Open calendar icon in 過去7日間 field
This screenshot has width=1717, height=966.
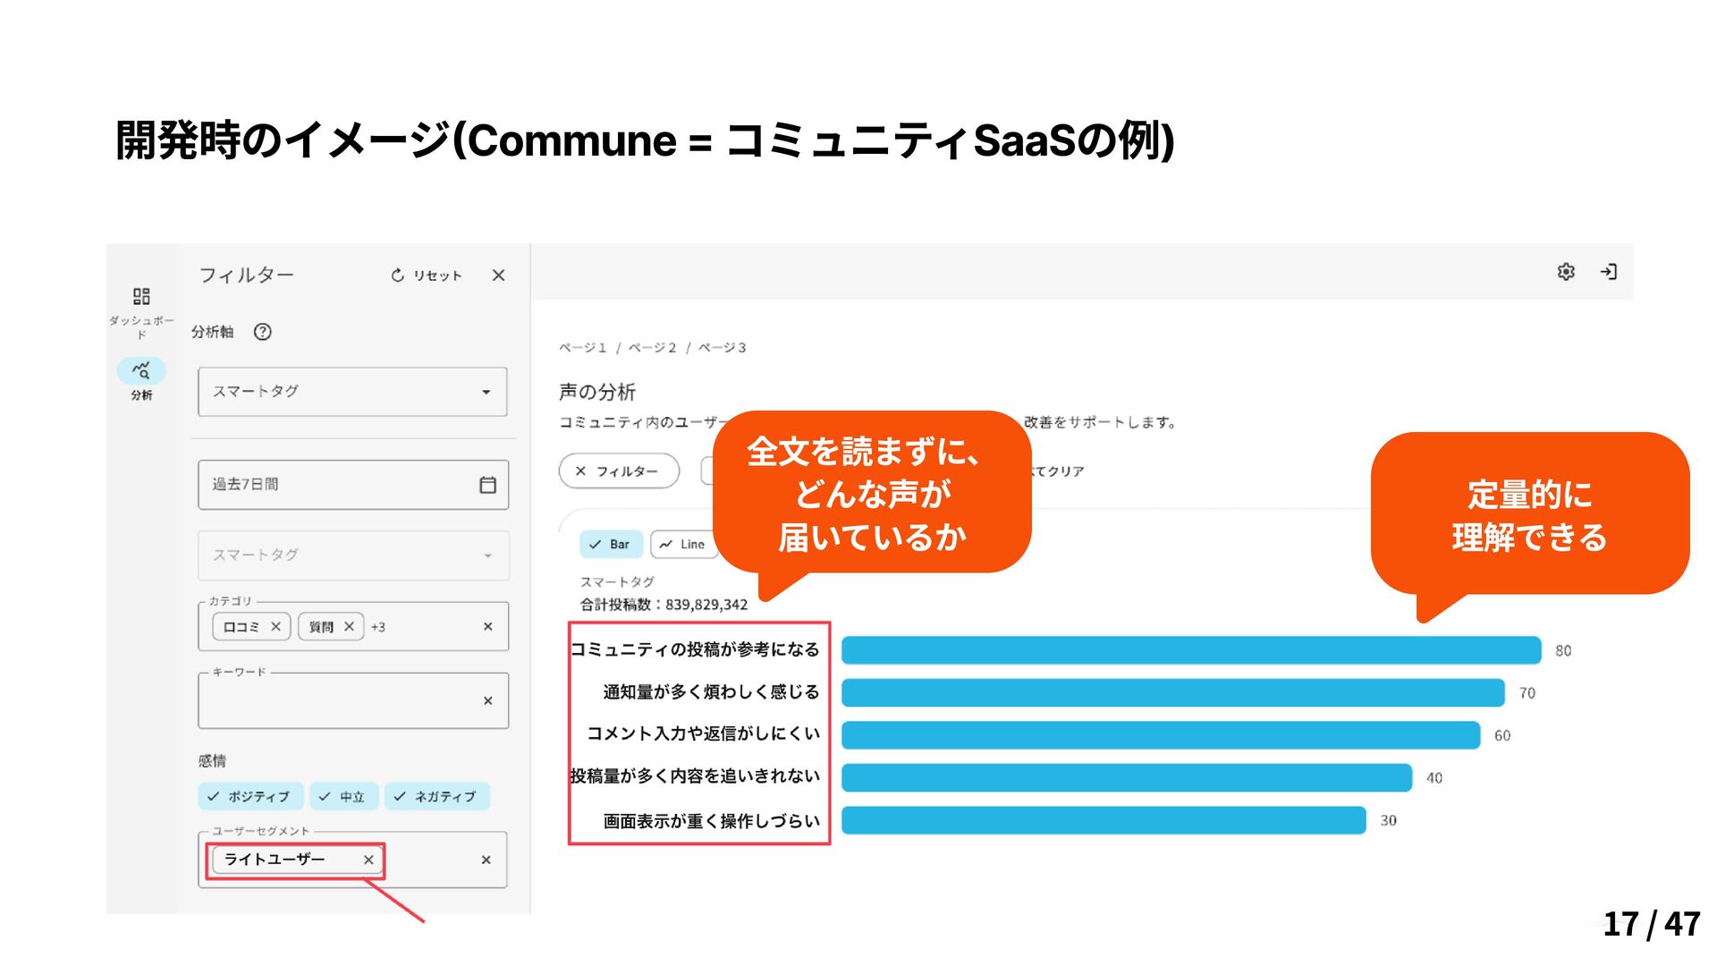point(487,485)
